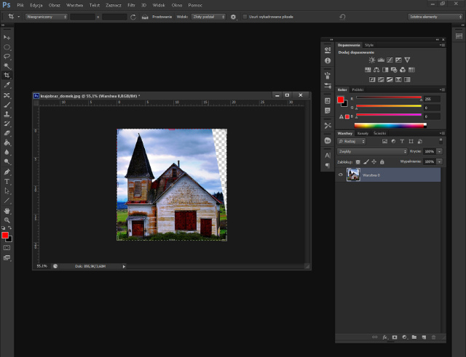This screenshot has width=466, height=357.
Task: Select the Blur tool
Action: coord(7,152)
